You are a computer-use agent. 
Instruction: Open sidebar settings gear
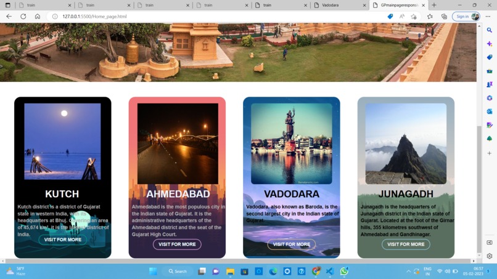[490, 256]
